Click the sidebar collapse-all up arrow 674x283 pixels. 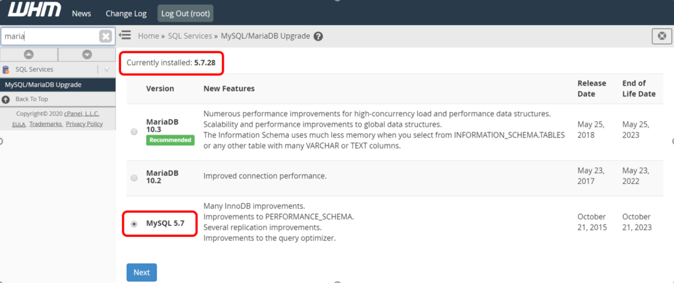29,54
